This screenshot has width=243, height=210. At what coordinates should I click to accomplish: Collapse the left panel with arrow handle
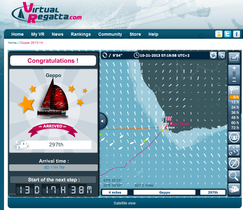(103, 121)
